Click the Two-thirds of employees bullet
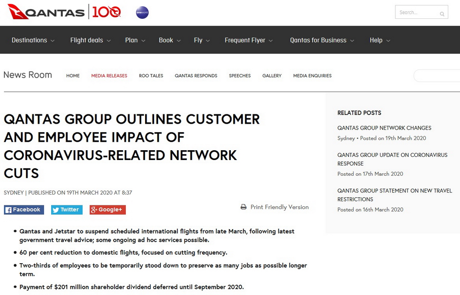This screenshot has height=295, width=460. (x=163, y=269)
